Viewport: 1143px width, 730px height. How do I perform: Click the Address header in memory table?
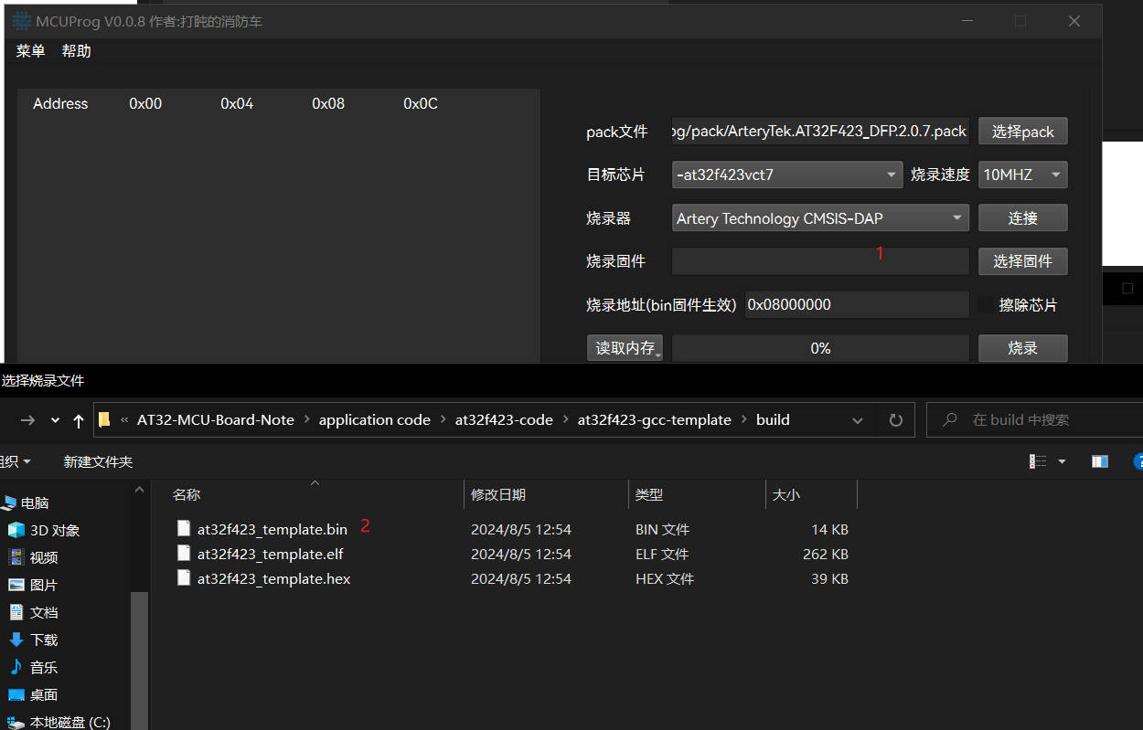pyautogui.click(x=60, y=104)
